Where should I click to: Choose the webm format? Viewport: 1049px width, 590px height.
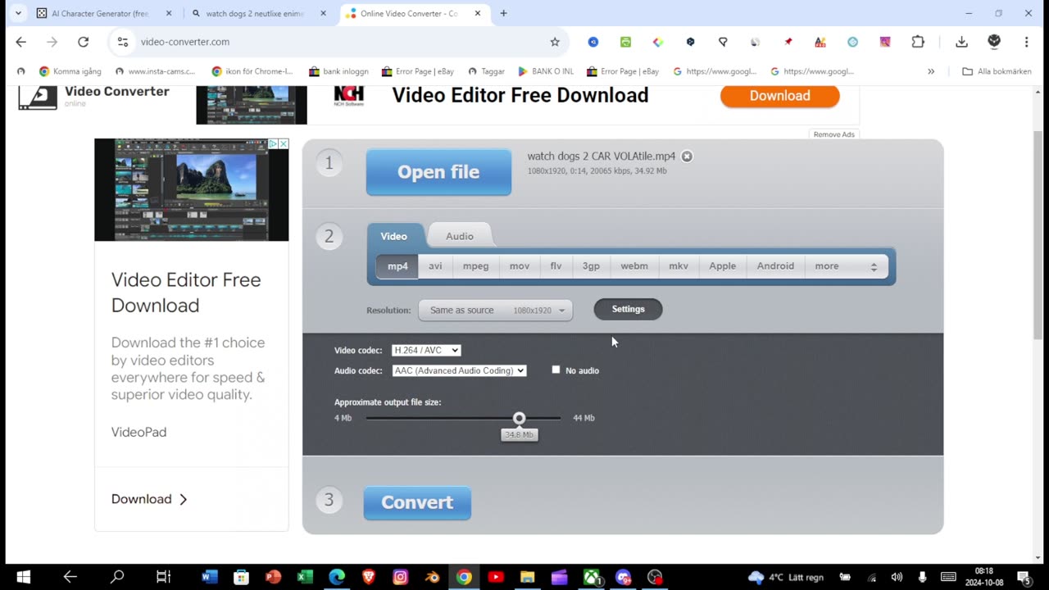point(634,266)
